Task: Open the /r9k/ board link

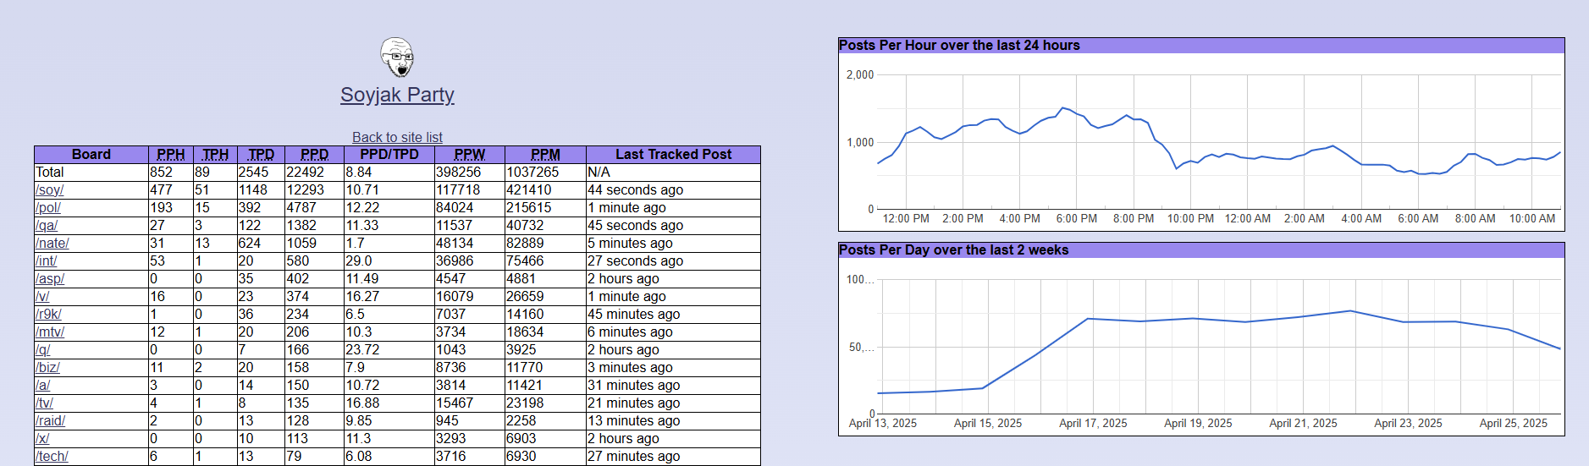Action: (48, 315)
